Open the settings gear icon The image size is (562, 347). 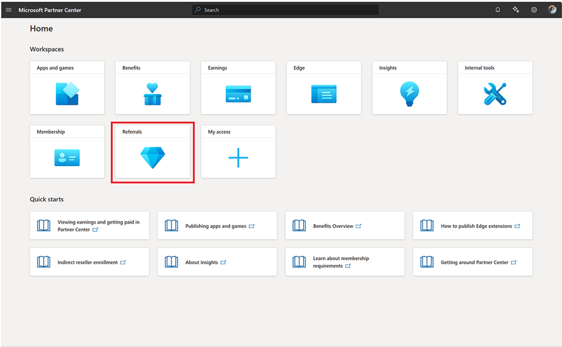534,10
